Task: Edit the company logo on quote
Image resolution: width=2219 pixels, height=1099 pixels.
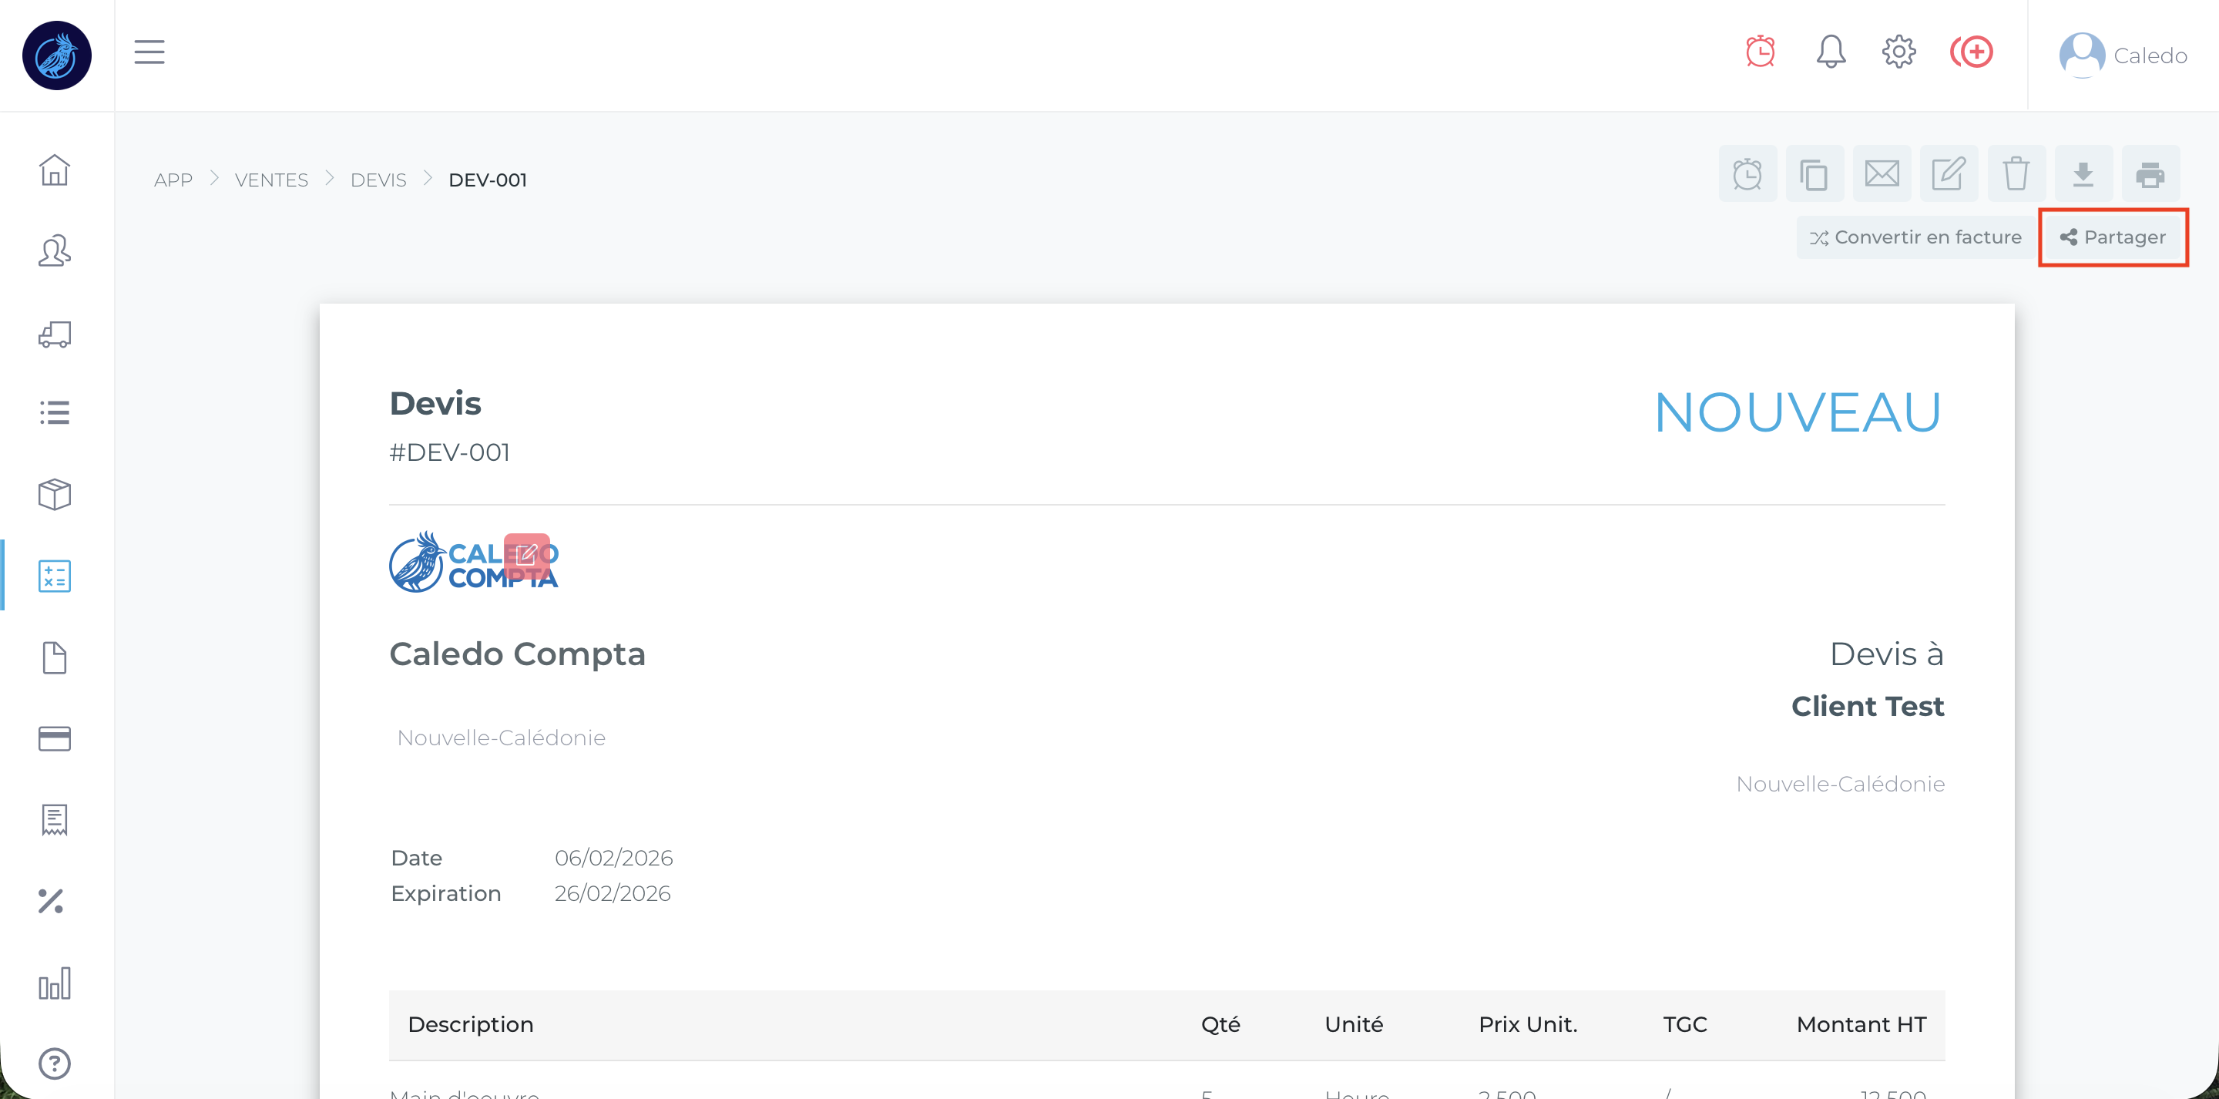Action: [x=526, y=555]
